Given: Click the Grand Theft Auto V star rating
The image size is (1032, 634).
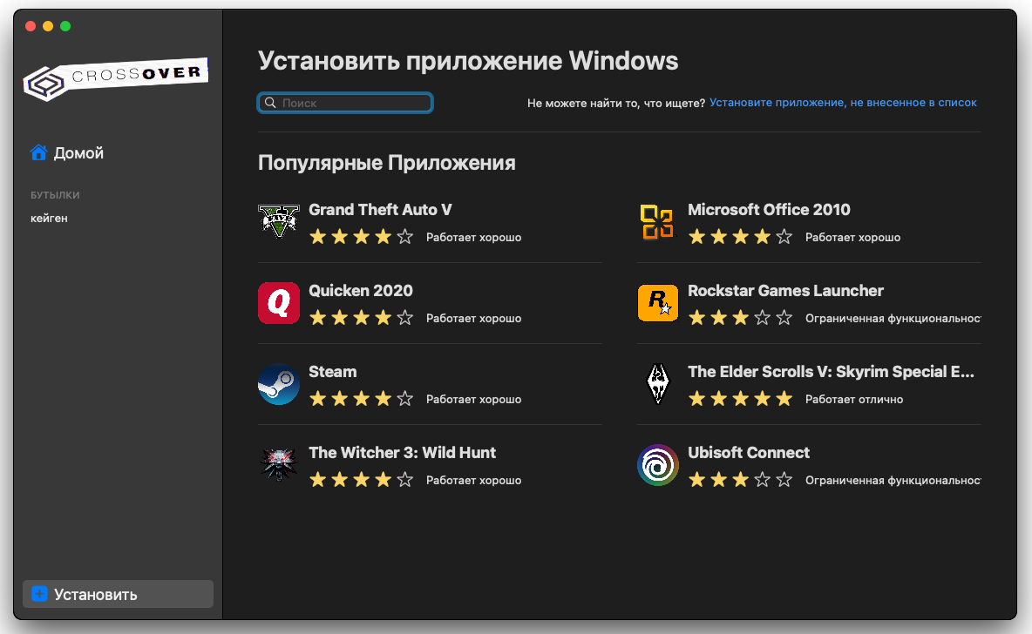Looking at the screenshot, I should [x=361, y=237].
